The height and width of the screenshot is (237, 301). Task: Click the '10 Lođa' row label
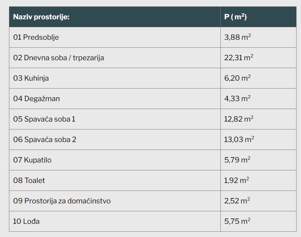tap(26, 221)
